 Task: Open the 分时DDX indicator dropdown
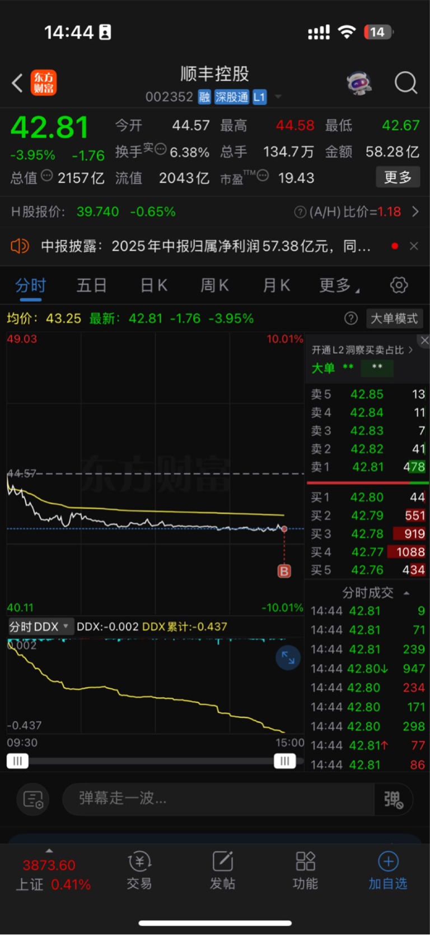(x=40, y=627)
